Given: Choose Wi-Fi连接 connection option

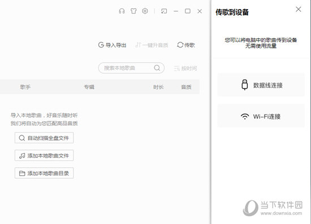Looking at the screenshot, I should click(x=261, y=116).
